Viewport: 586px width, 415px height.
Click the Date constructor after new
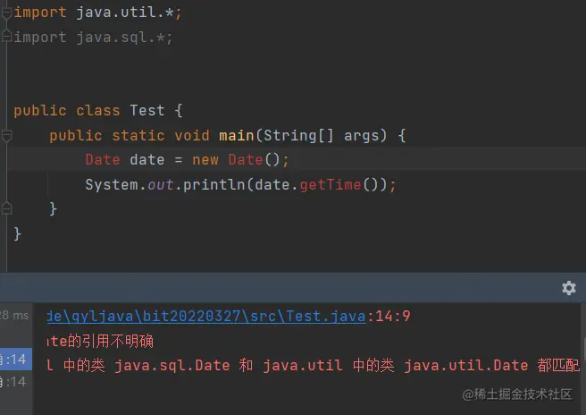246,160
